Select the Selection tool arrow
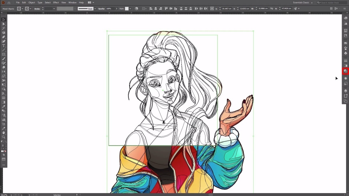Viewport: 349px width, 196px height. (x=4, y=19)
